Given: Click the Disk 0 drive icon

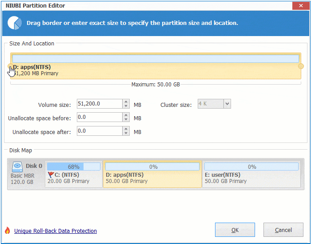Looking at the screenshot, I should point(17,167).
